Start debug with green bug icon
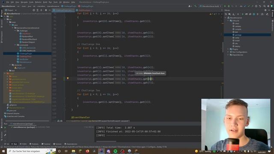 click(x=229, y=6)
